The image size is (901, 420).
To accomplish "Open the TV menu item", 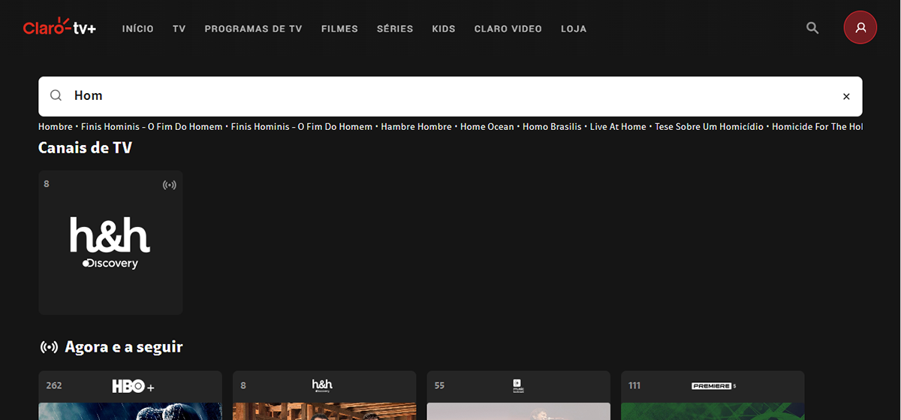I will pos(179,29).
